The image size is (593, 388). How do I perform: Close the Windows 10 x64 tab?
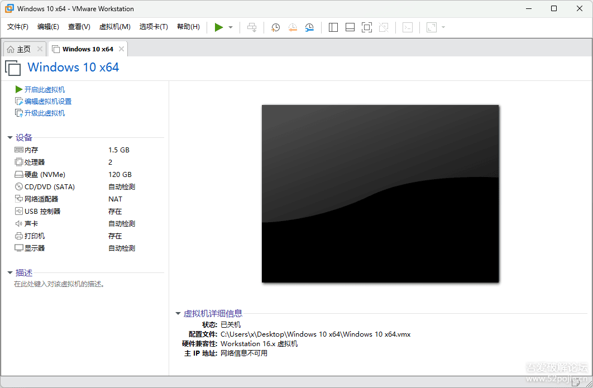(121, 49)
